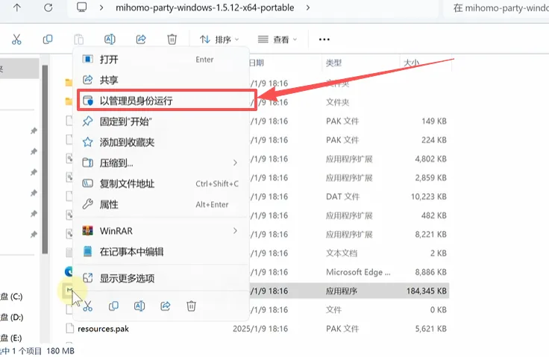Open drive (E:) in the sidebar
549x357 pixels.
11,338
